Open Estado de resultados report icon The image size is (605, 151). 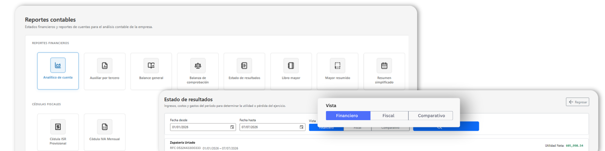(244, 65)
